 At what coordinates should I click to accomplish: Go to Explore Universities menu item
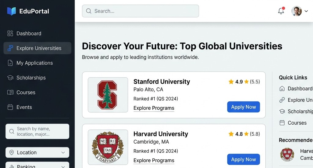(x=37, y=48)
